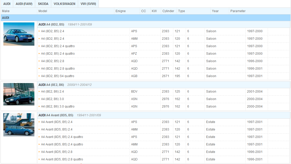The image size is (291, 164).
Task: Click the 2000/11-2004/12 production date
Action: tap(79, 85)
